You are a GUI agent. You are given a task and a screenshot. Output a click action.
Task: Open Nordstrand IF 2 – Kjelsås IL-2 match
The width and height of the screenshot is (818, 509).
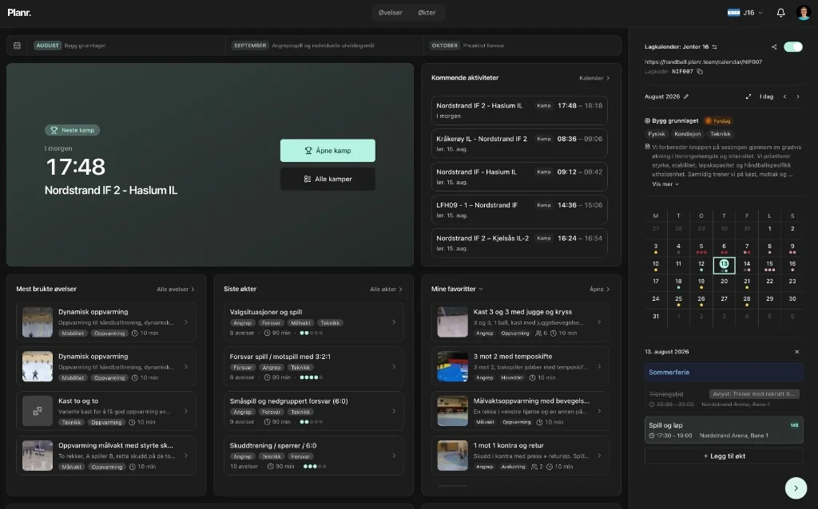pyautogui.click(x=519, y=243)
